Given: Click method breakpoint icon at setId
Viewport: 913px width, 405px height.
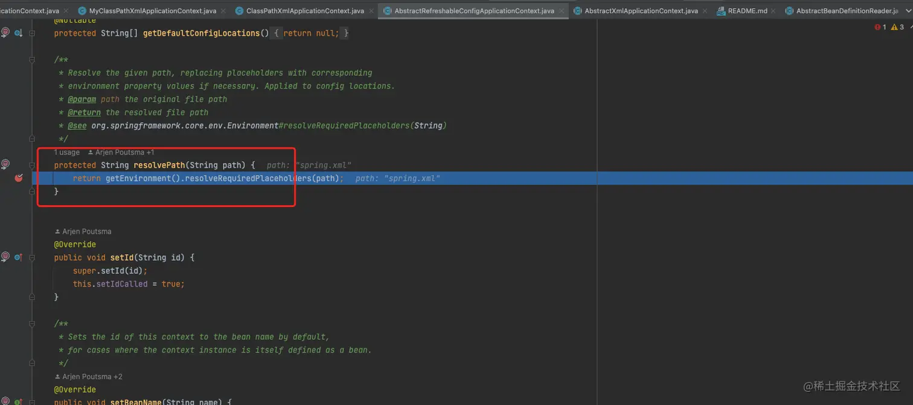Looking at the screenshot, I should coord(5,257).
